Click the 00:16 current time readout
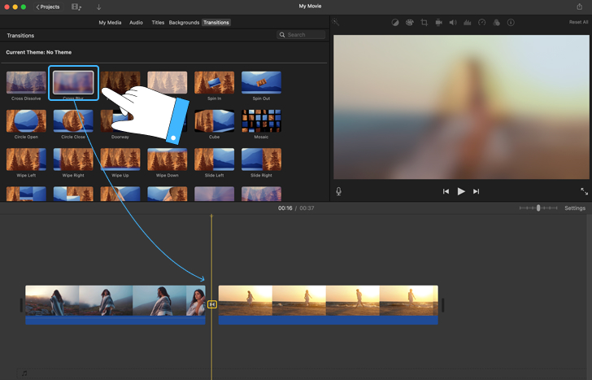 (285, 208)
